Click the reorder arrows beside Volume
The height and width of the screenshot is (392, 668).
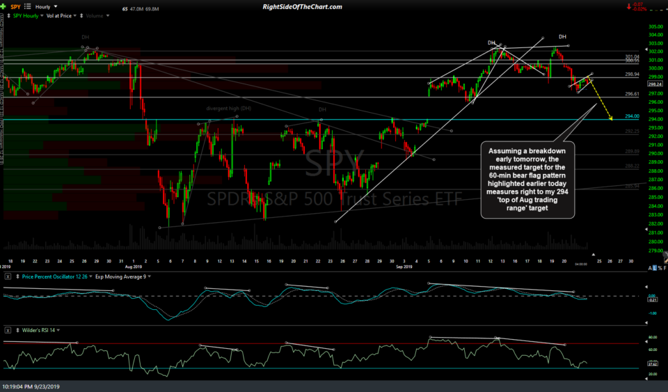pos(81,16)
